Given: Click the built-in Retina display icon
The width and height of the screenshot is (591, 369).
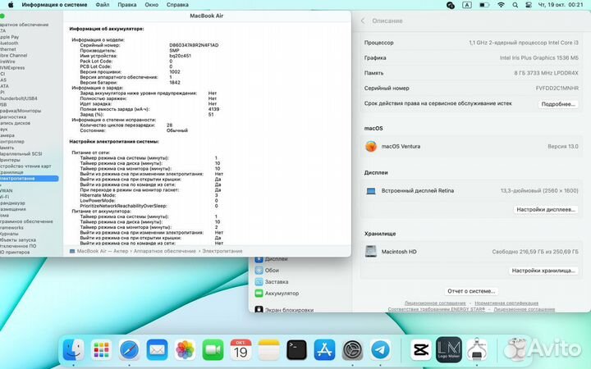Looking at the screenshot, I should [371, 191].
